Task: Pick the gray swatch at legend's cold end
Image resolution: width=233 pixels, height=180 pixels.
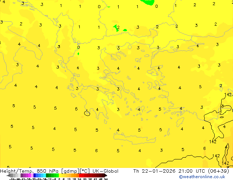Action: [x=11, y=175]
